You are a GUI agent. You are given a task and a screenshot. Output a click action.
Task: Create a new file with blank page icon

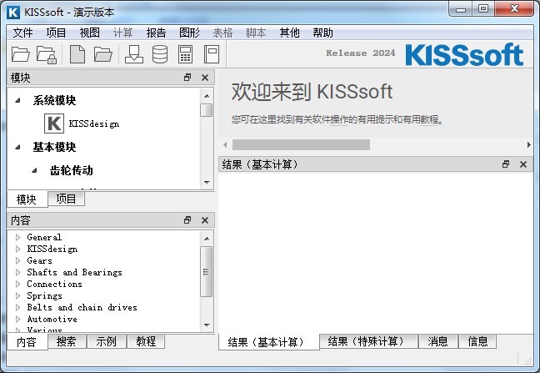coord(77,55)
